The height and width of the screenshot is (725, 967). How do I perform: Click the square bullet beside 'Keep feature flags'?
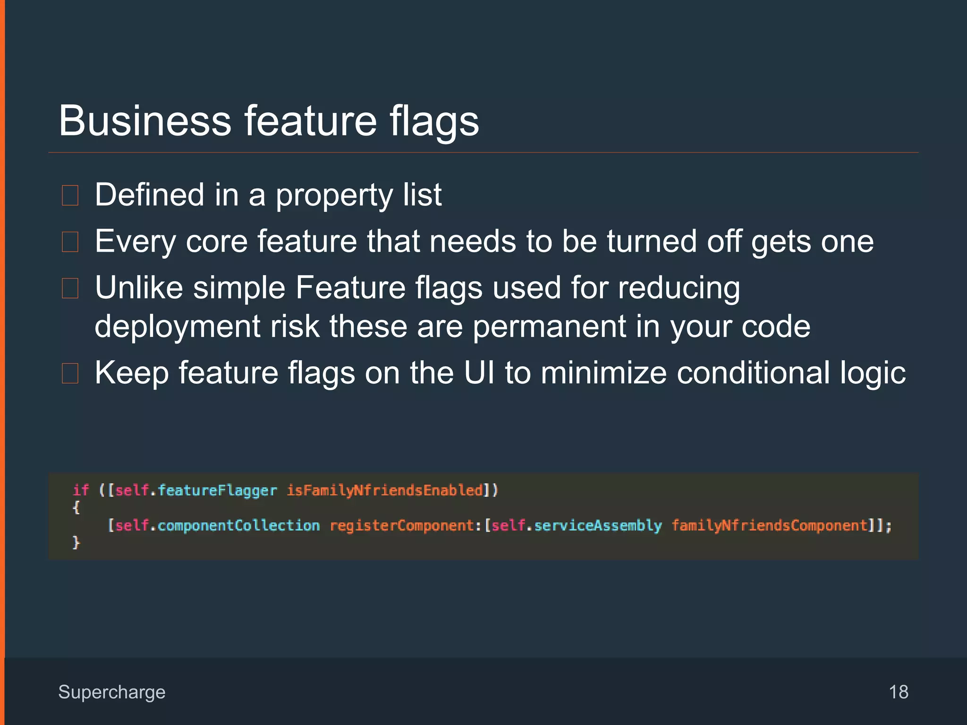pyautogui.click(x=70, y=373)
